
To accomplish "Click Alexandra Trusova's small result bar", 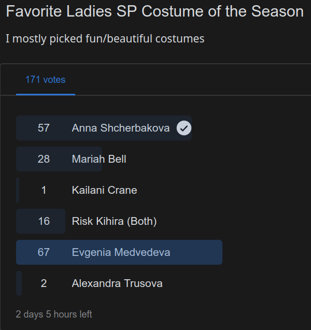I will tap(19, 283).
